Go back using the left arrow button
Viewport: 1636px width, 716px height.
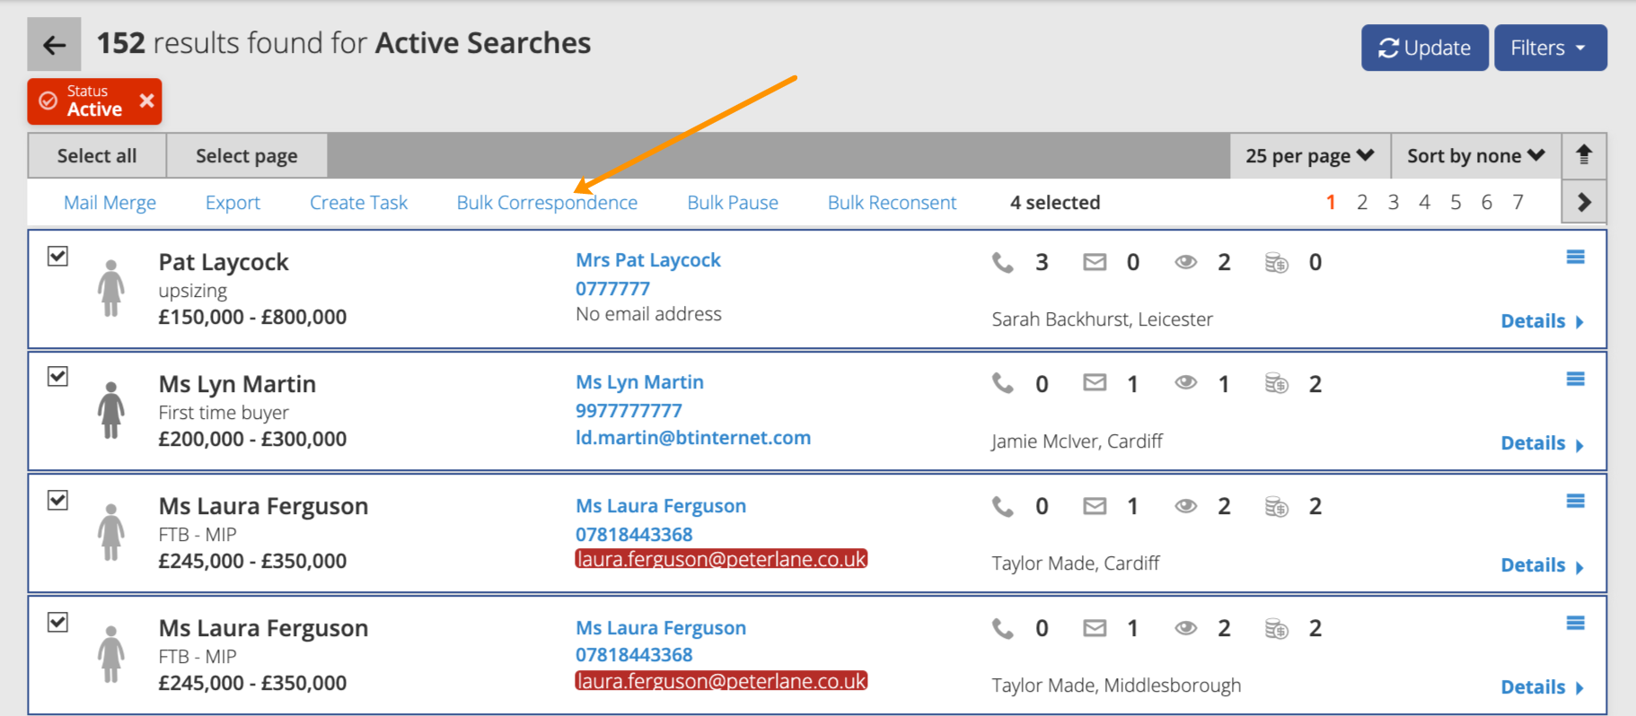coord(54,44)
